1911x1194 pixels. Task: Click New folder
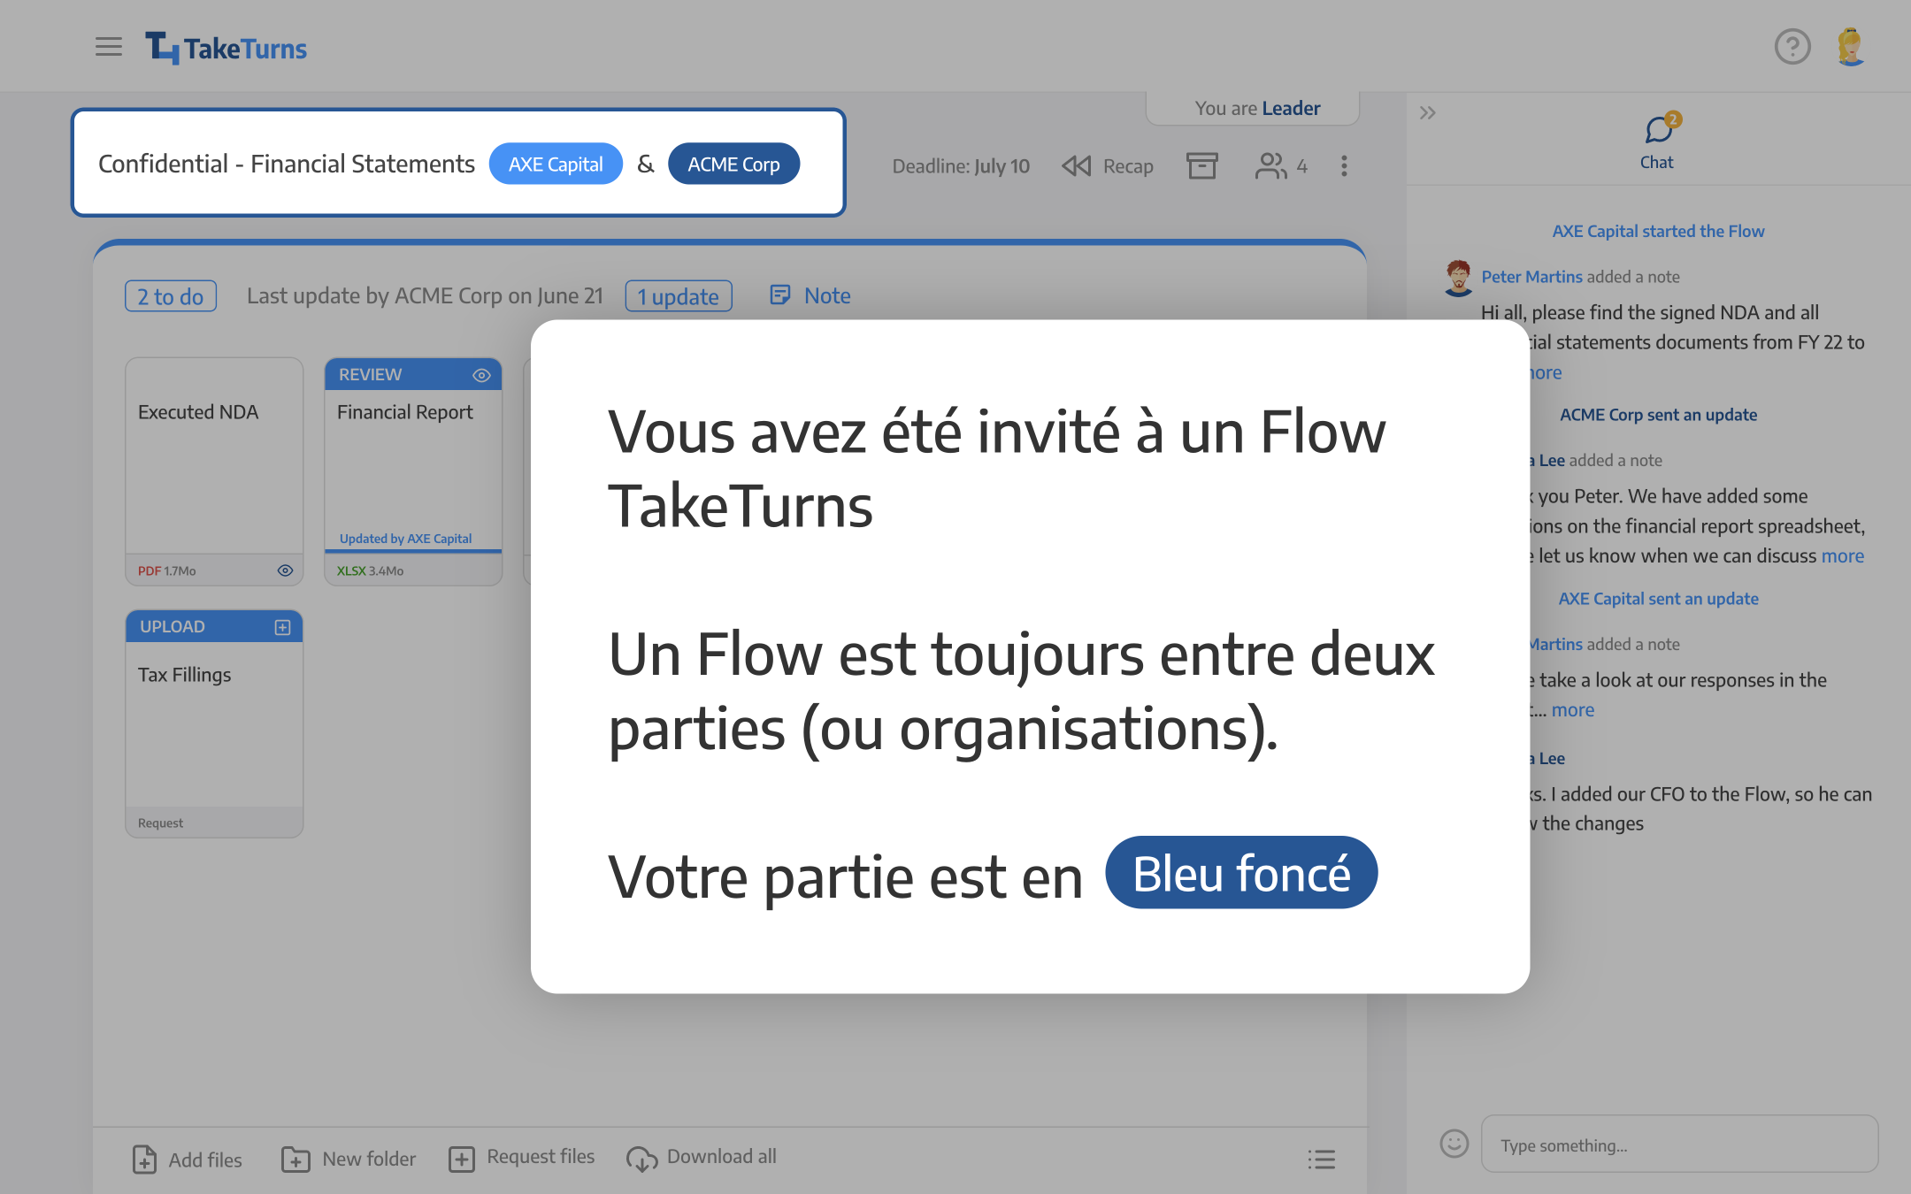[x=348, y=1160]
